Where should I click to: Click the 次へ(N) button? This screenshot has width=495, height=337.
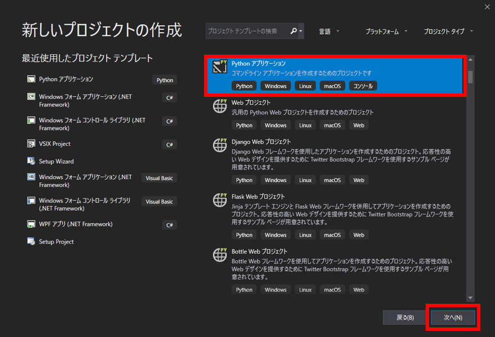[453, 317]
